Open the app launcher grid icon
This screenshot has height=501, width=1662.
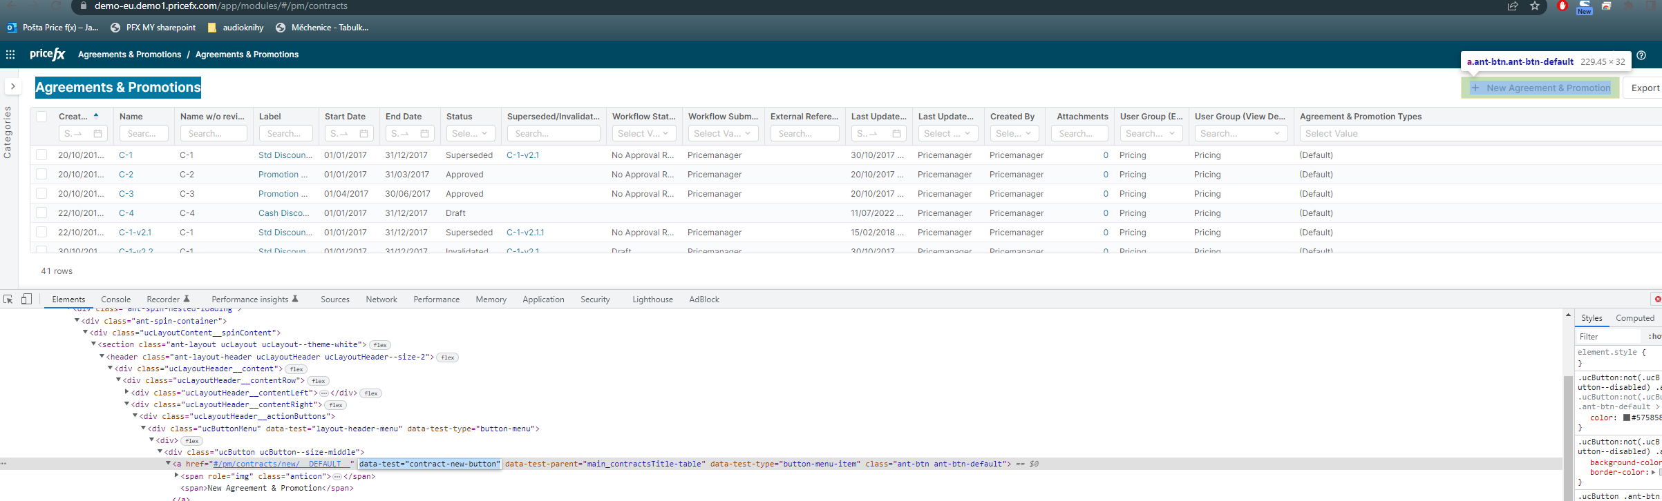pyautogui.click(x=10, y=55)
